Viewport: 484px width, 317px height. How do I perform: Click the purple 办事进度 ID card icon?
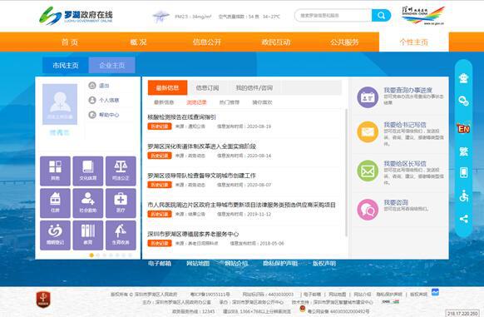[x=368, y=97]
